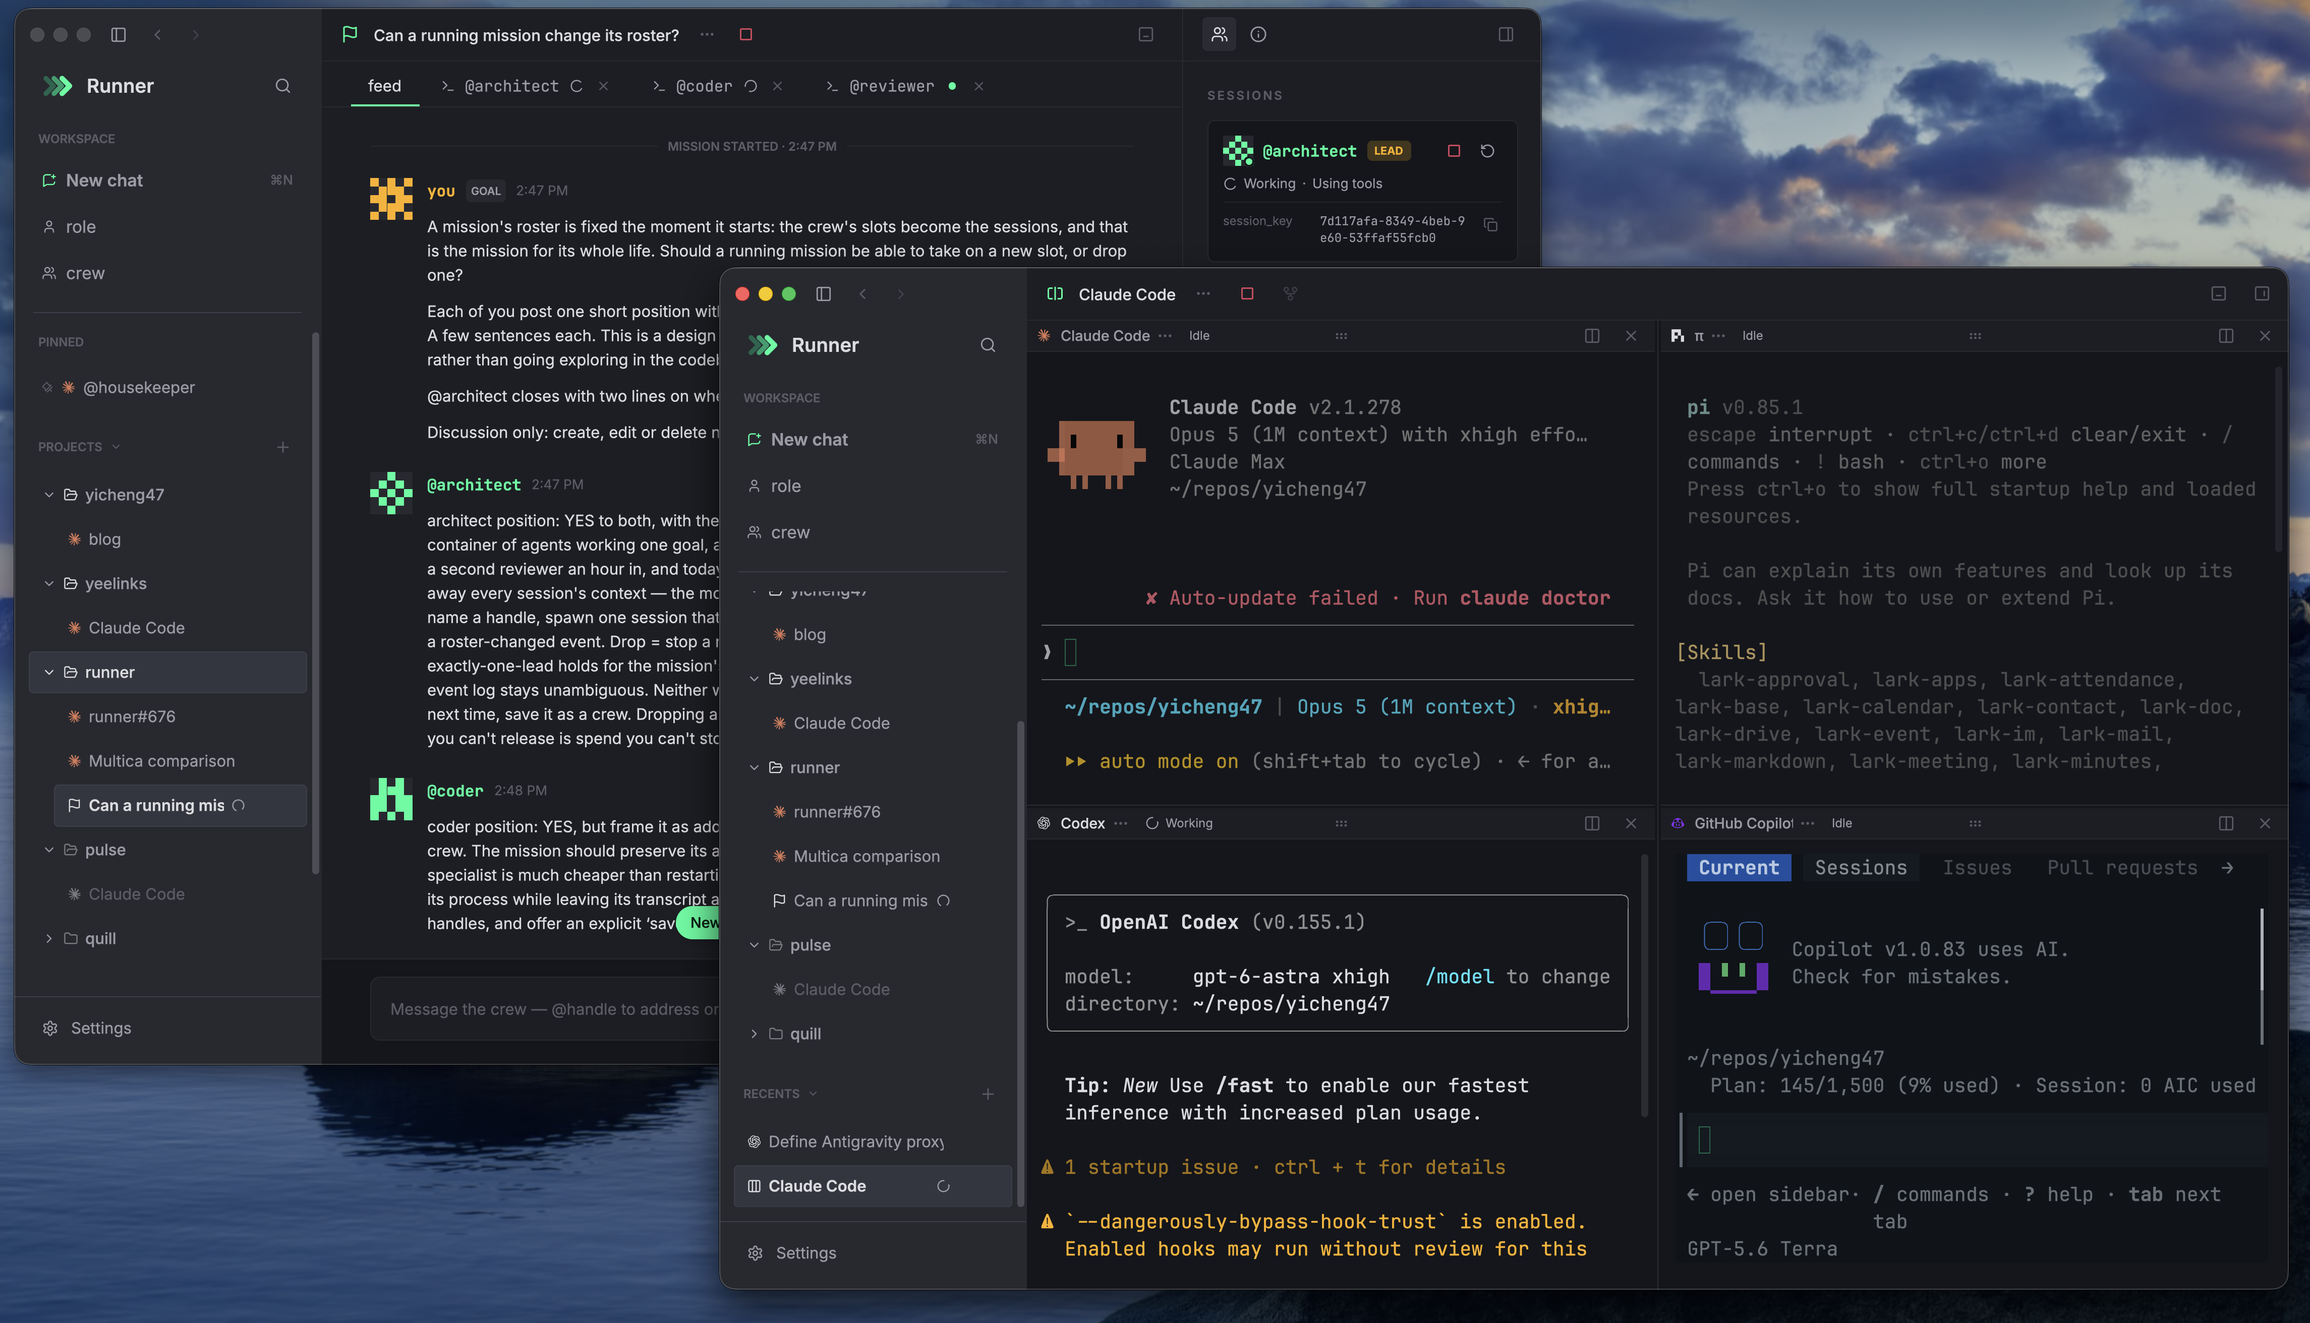The height and width of the screenshot is (1323, 2310).
Task: Expand the quill project in the front window
Action: coord(754,1033)
